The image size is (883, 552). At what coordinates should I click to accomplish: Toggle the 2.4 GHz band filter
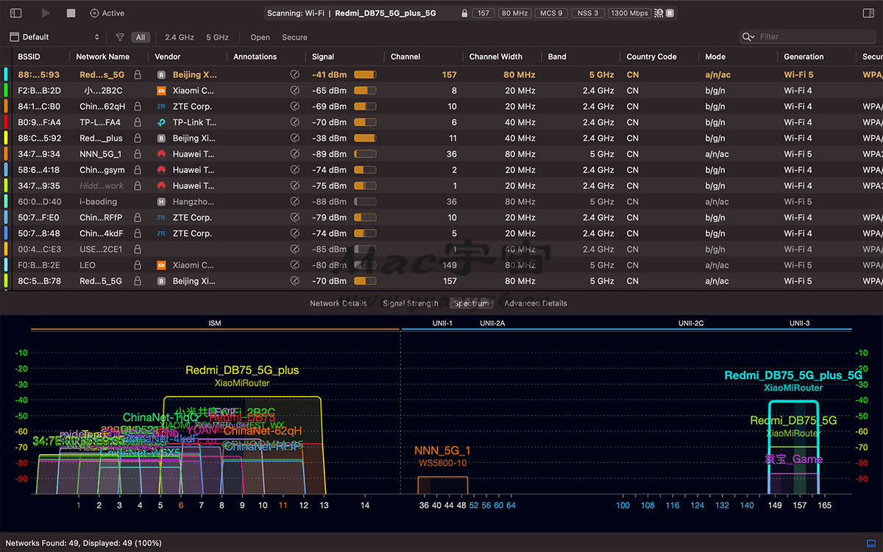click(x=179, y=37)
